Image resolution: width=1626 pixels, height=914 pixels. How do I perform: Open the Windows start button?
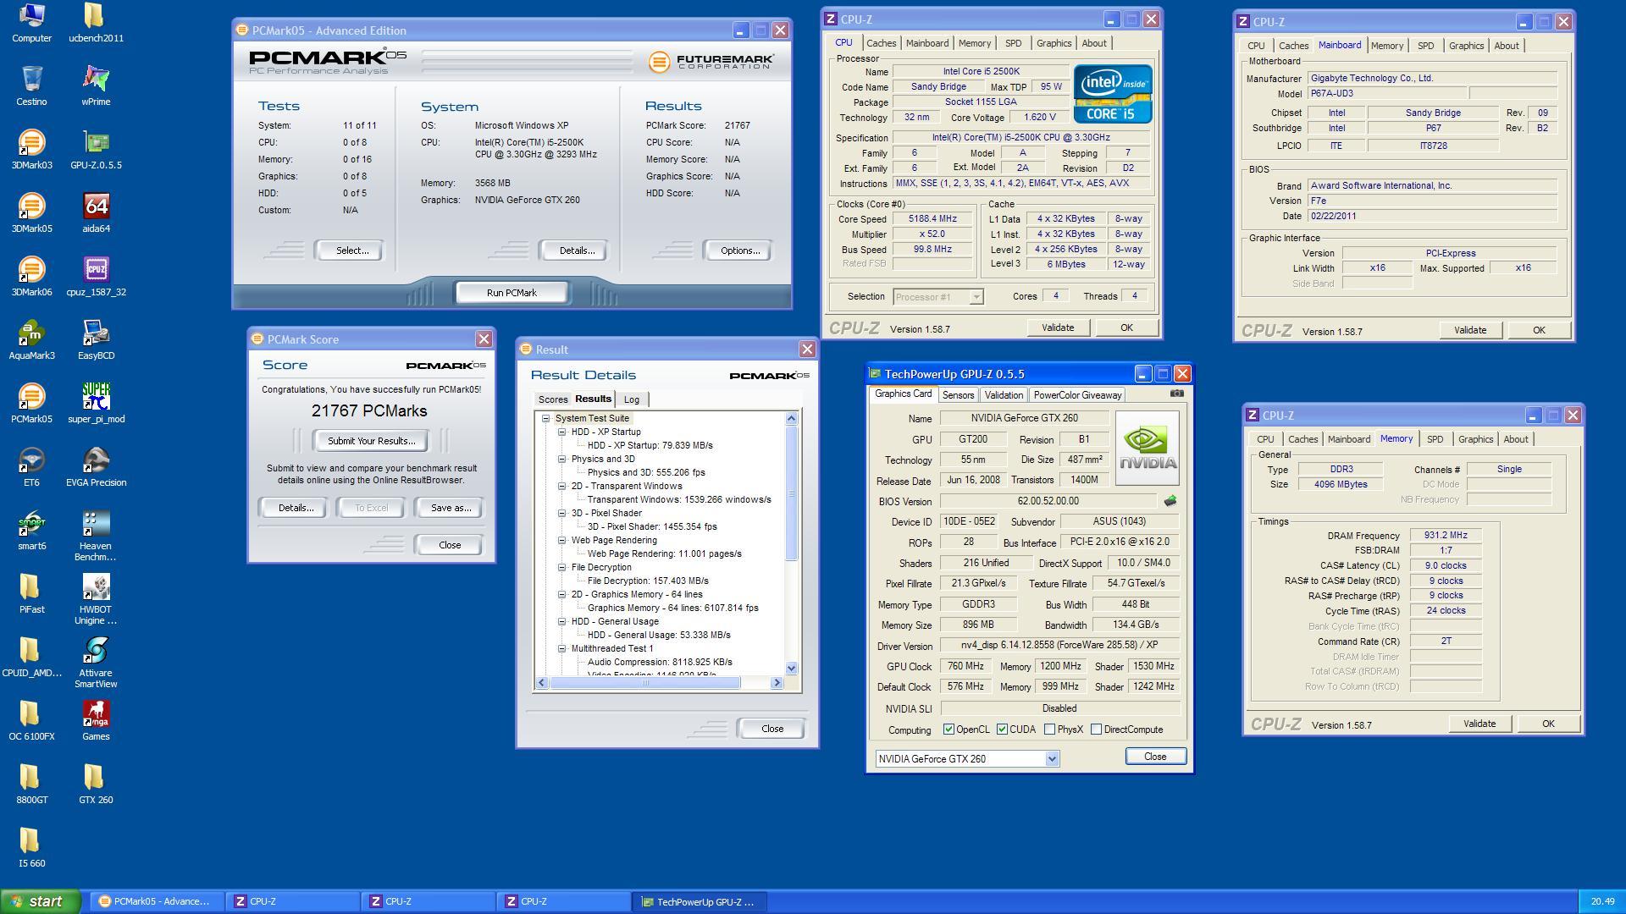tap(41, 901)
